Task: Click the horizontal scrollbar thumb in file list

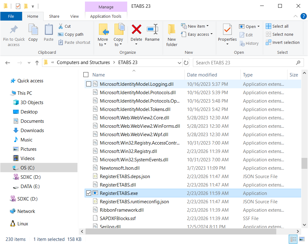Action: pyautogui.click(x=181, y=232)
